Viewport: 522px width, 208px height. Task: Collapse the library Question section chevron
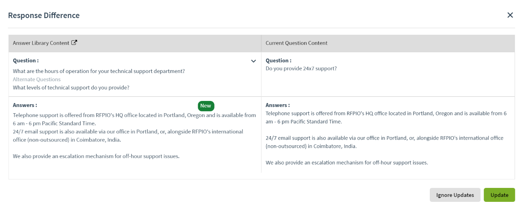[x=254, y=61]
